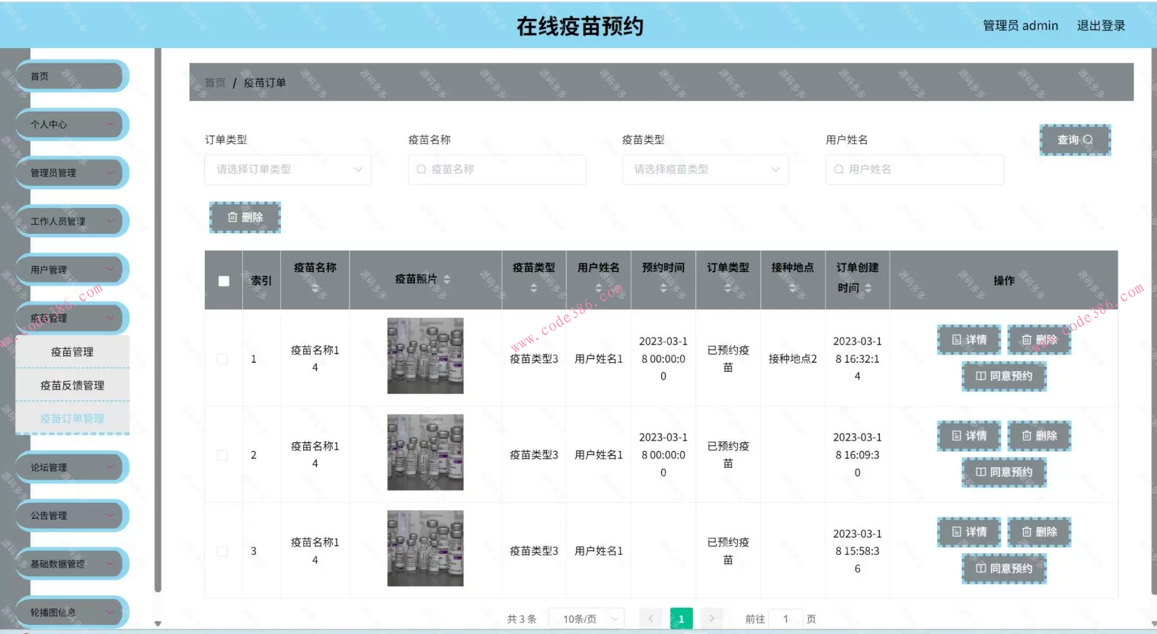Viewport: 1157px width, 634px height.
Task: Sort table by 疫苗类型 column arrows
Action: [x=533, y=289]
